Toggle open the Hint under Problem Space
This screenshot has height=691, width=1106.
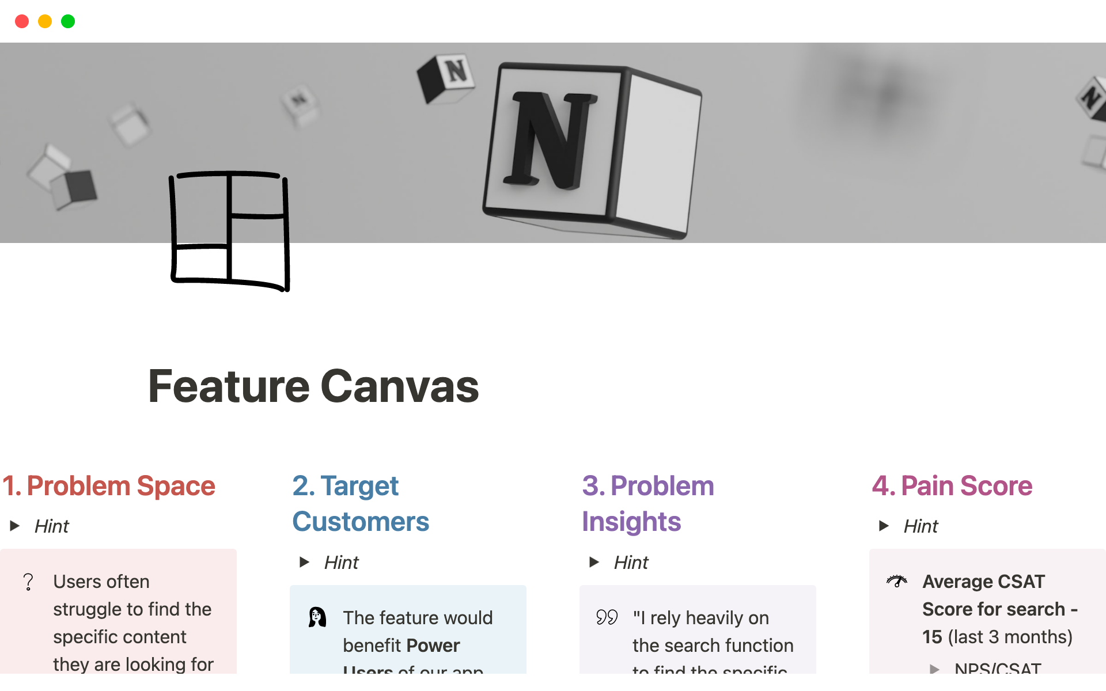coord(15,526)
